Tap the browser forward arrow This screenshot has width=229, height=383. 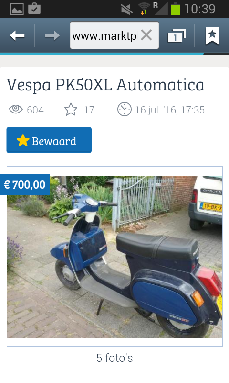(x=52, y=35)
